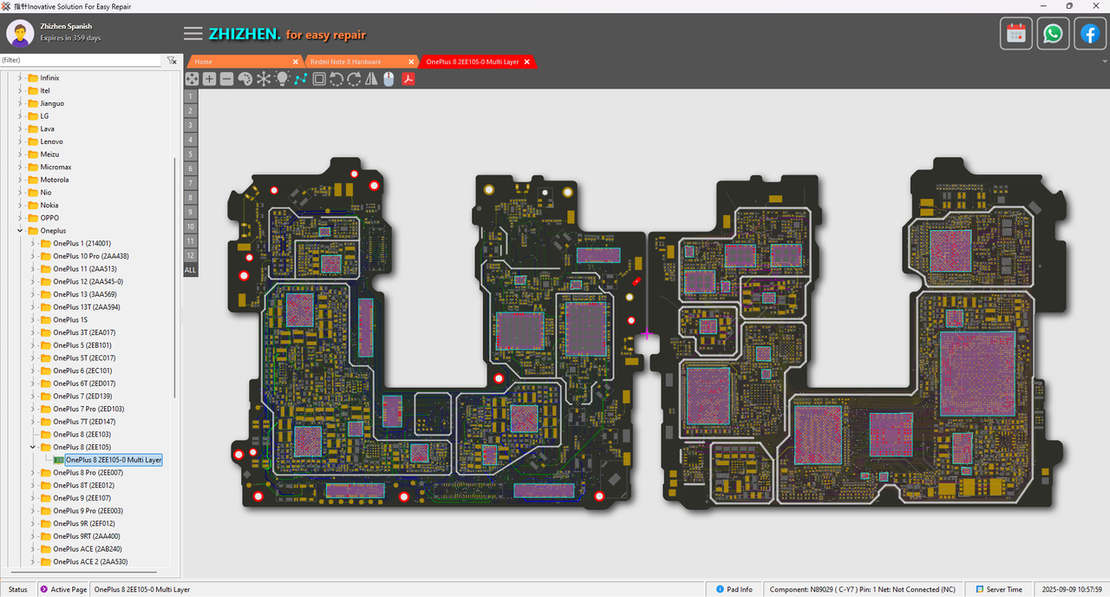
Task: Click the Component N89029 info text
Action: (x=862, y=589)
